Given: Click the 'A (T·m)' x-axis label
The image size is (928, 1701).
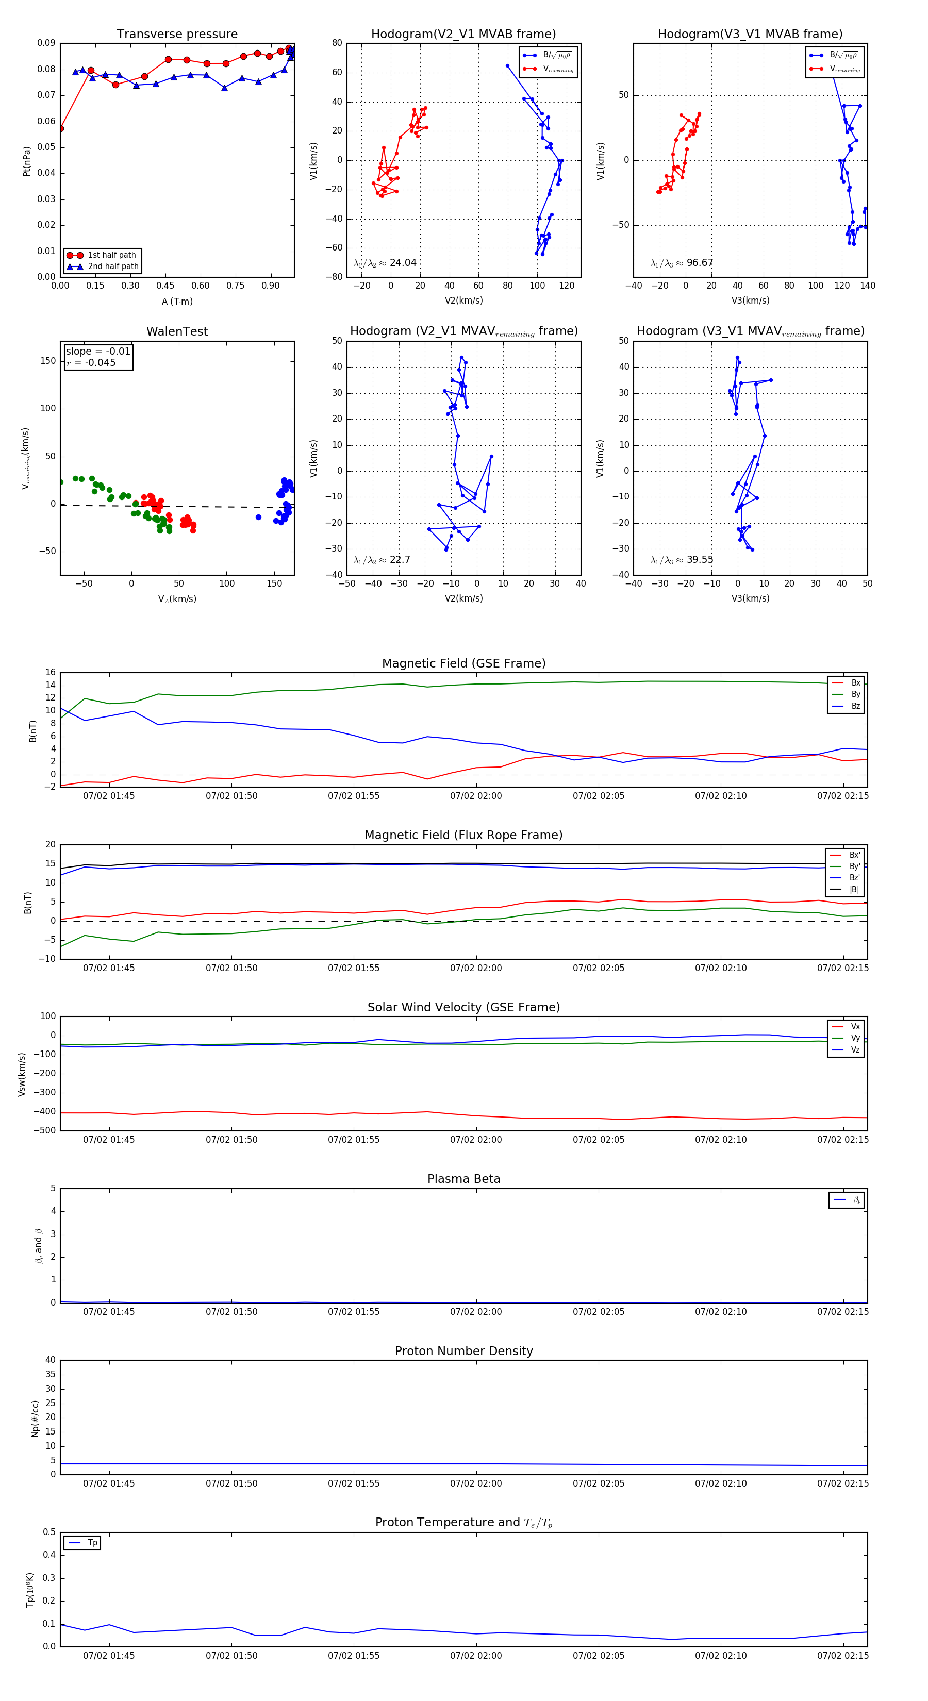Looking at the screenshot, I should click(177, 302).
